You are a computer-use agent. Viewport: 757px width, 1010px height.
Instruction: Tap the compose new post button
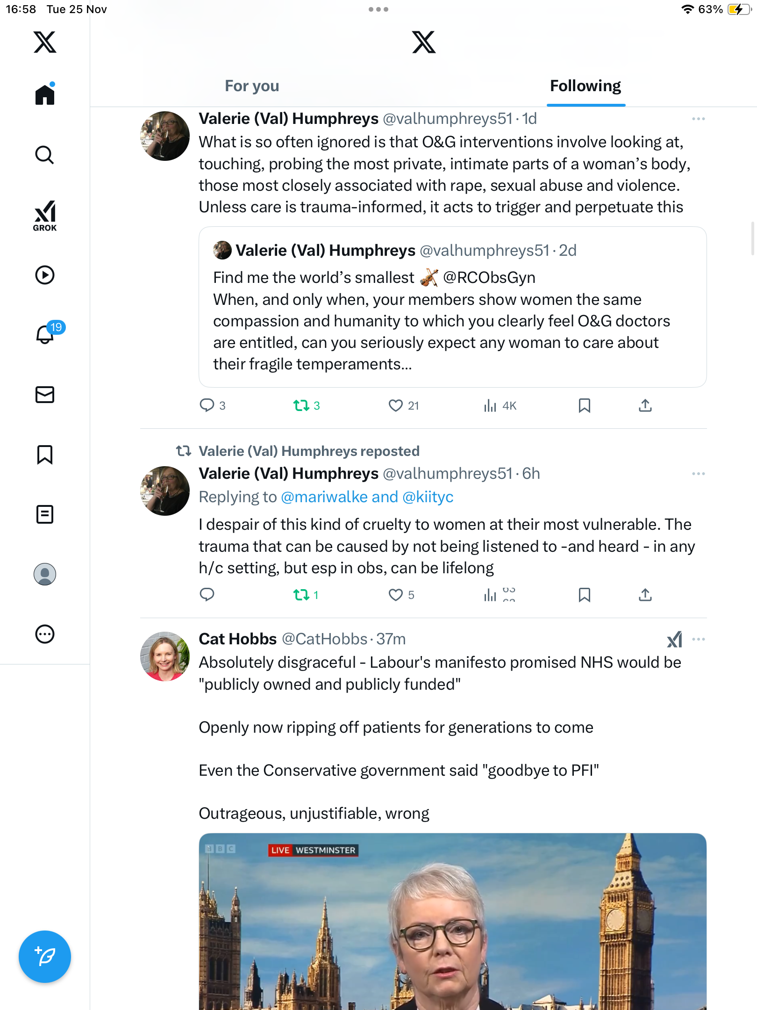pos(45,956)
